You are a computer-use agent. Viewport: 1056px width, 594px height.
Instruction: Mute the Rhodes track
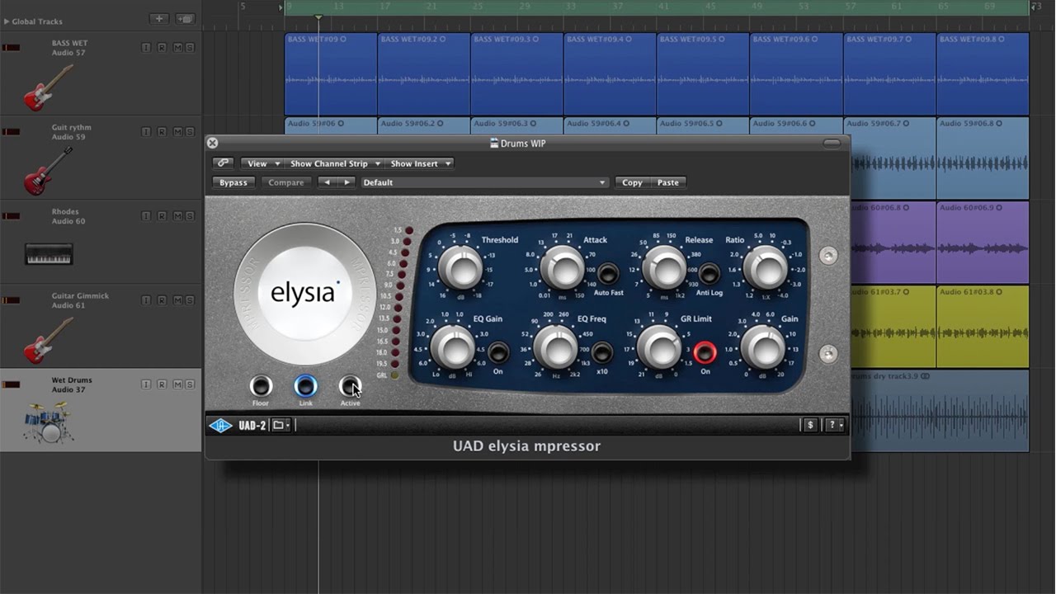pyautogui.click(x=177, y=216)
